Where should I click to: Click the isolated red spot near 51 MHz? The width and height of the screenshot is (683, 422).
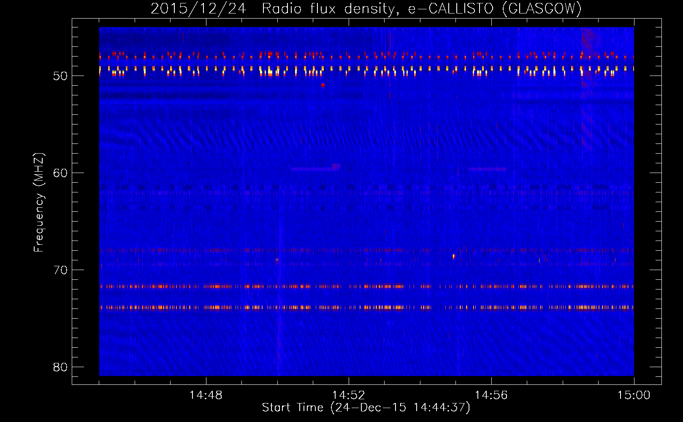pyautogui.click(x=323, y=85)
